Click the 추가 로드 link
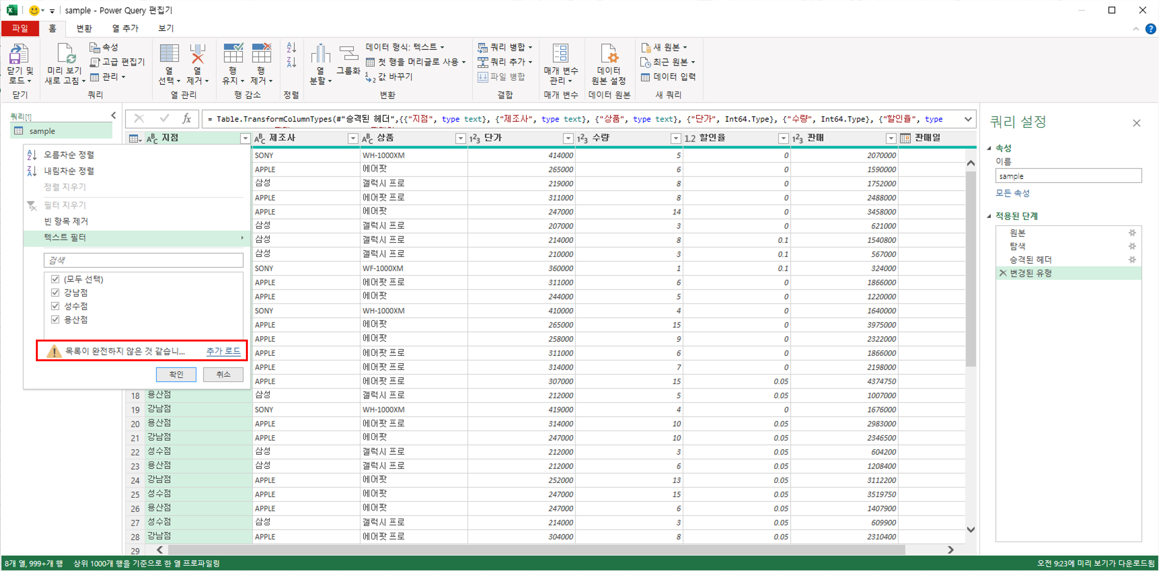 [x=223, y=351]
